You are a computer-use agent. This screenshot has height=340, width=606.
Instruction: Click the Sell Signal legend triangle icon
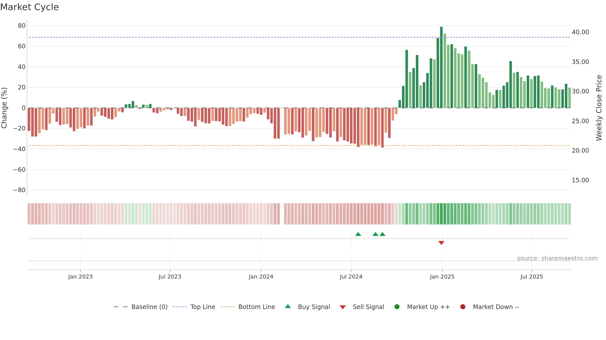(x=343, y=307)
